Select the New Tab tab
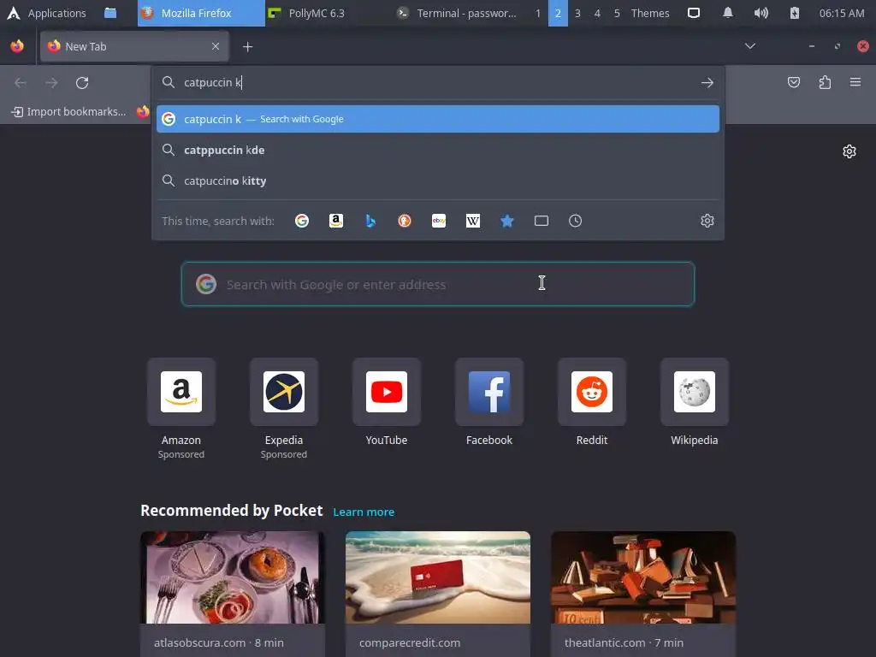The height and width of the screenshot is (657, 876). [134, 46]
